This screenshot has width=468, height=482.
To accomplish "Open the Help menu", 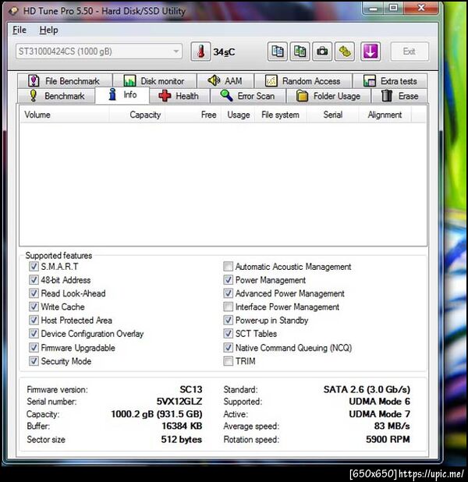I will point(48,30).
